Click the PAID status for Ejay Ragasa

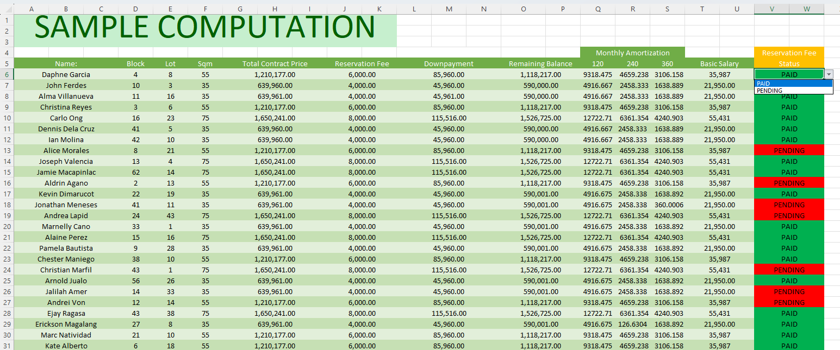(789, 313)
